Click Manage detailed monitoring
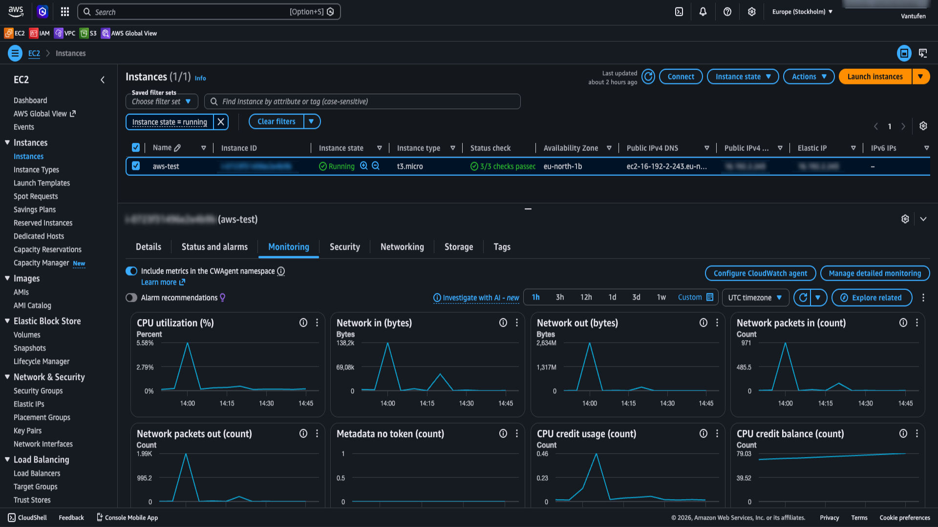 (874, 273)
